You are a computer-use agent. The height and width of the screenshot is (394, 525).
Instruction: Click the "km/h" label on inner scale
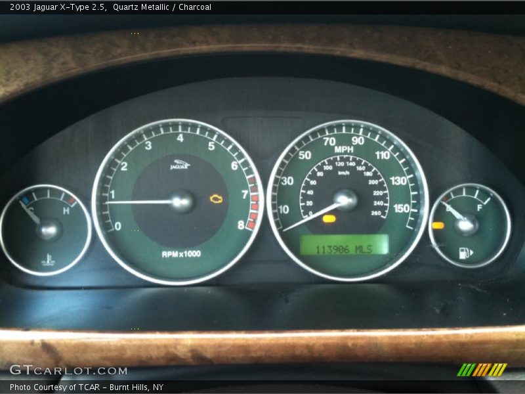pyautogui.click(x=343, y=173)
